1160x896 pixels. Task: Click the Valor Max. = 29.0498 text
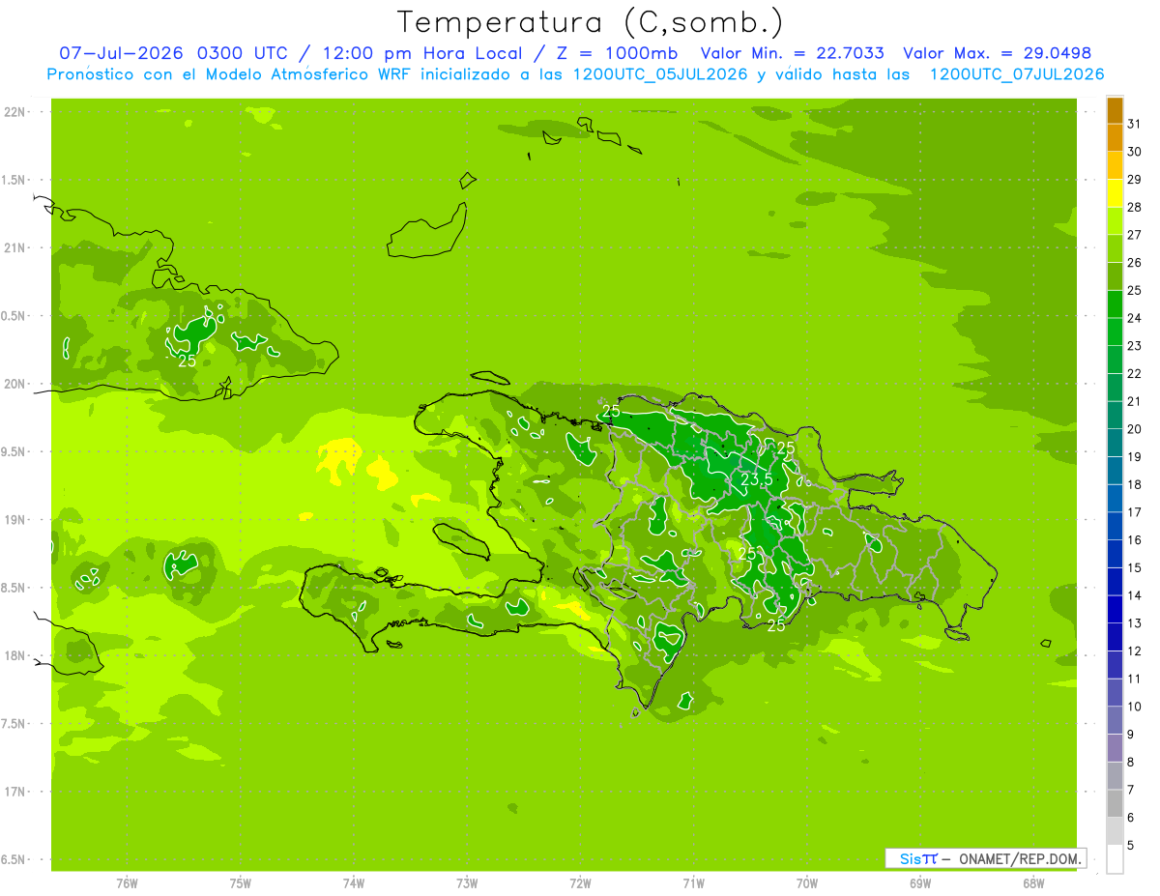tap(997, 53)
